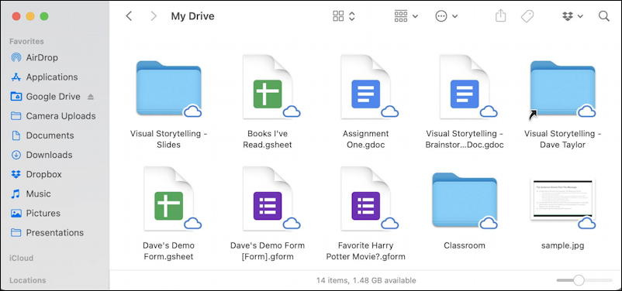
Task: Eject Google Drive with the eject icon
Action: pyautogui.click(x=91, y=97)
